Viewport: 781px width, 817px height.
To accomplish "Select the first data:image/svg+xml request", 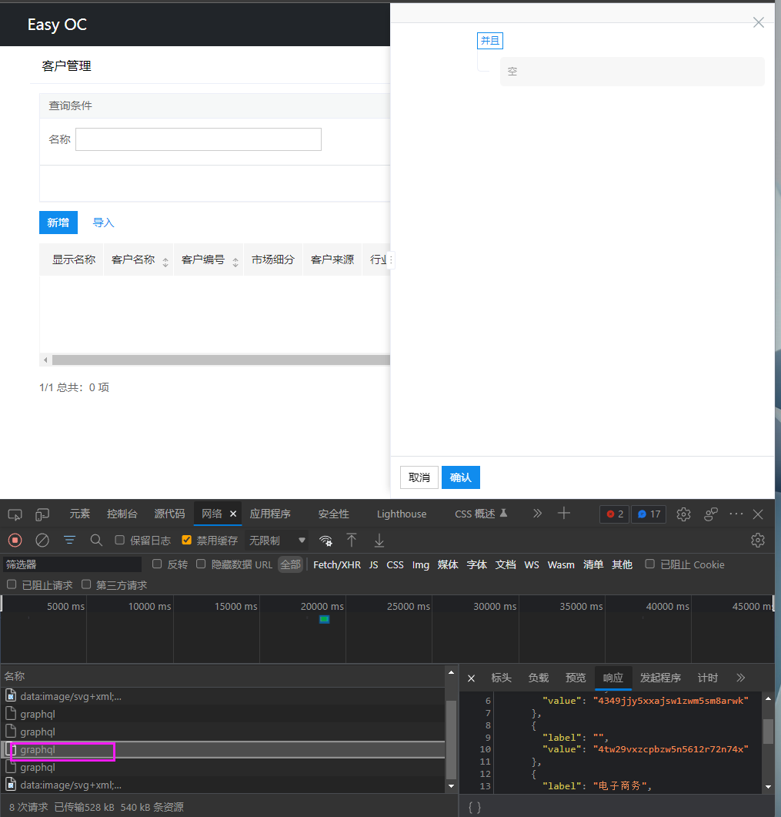I will pyautogui.click(x=223, y=696).
